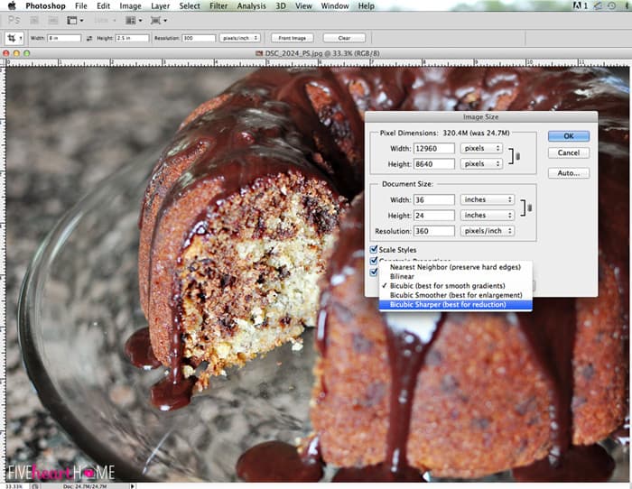Click crop Width field in options bar
The height and width of the screenshot is (489, 632).
[x=64, y=38]
